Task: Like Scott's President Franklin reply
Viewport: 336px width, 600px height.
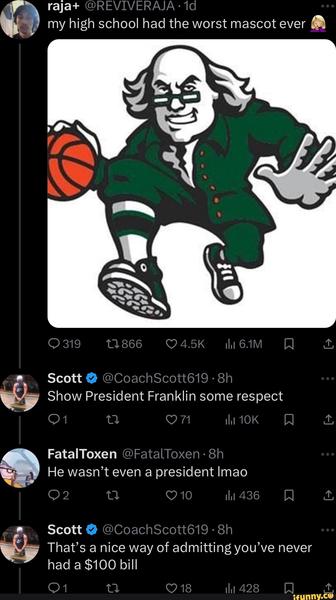Action: click(x=172, y=419)
